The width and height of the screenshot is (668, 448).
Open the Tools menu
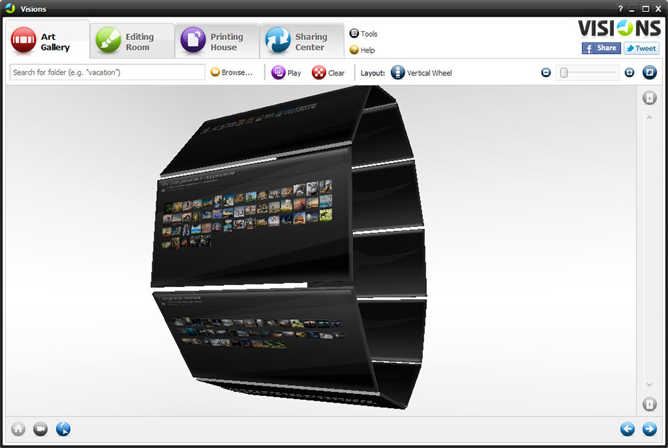[x=363, y=33]
